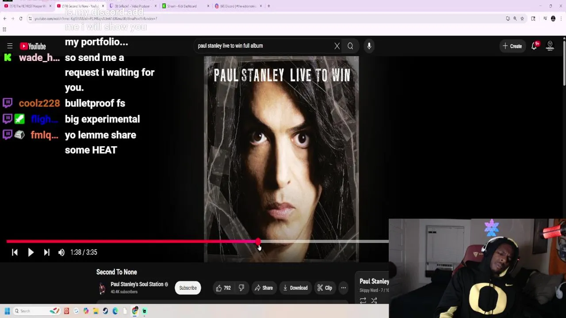
Task: Go back in browser history
Action: [4, 19]
